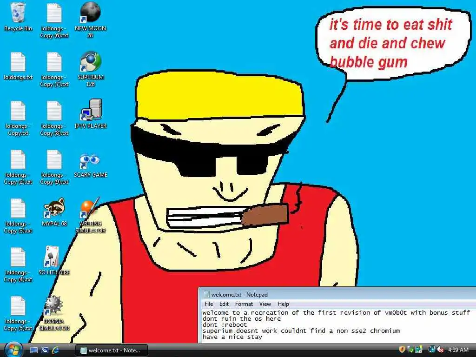Image resolution: width=476 pixels, height=357 pixels.
Task: Click the security shield tray icon
Action: click(402, 350)
